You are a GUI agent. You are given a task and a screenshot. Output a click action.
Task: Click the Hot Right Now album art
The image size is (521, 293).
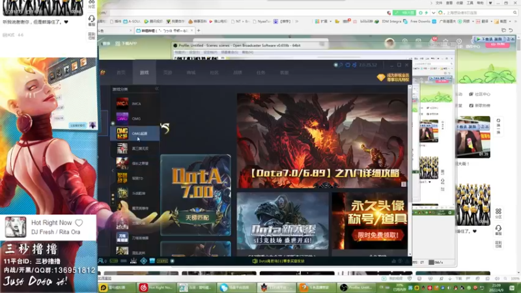pyautogui.click(x=16, y=227)
